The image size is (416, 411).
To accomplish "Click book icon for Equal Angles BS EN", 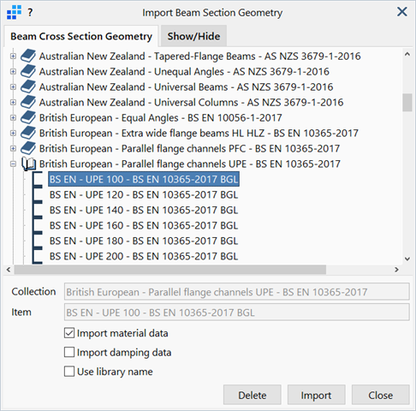I will [x=28, y=117].
